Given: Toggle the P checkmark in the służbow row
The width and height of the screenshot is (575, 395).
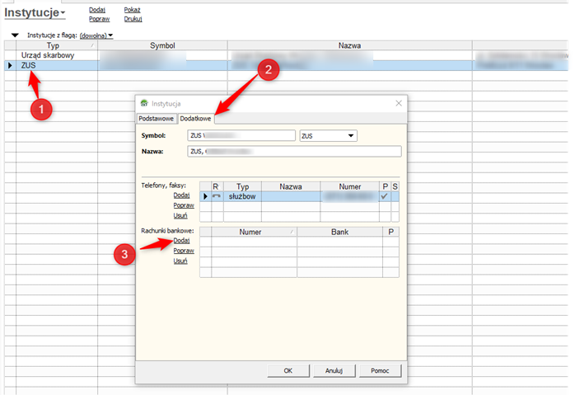Looking at the screenshot, I should [x=385, y=196].
